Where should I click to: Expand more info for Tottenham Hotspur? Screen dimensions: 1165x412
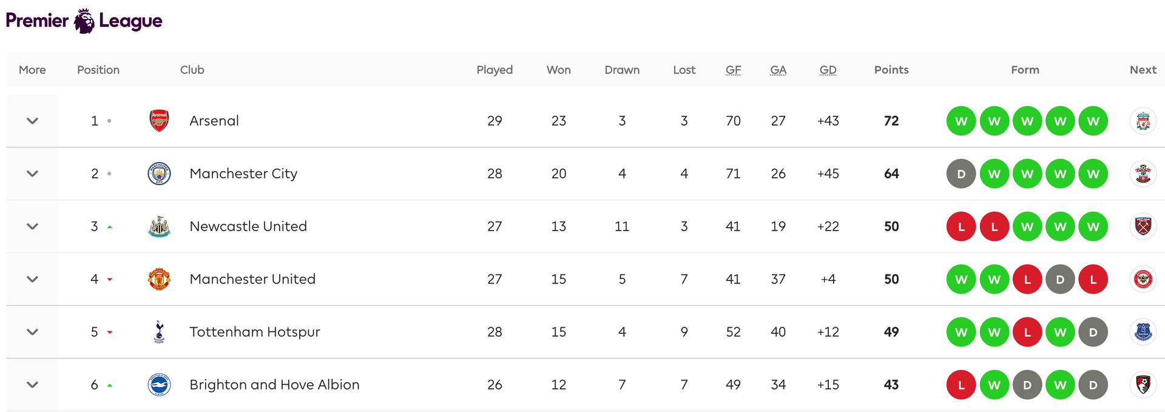pyautogui.click(x=33, y=332)
